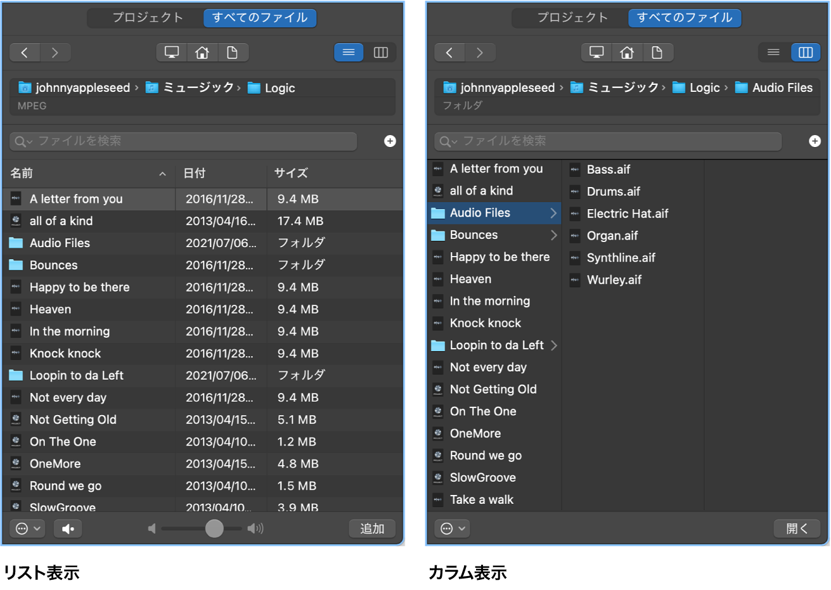
Task: Expand the Bounces folder chevron
Action: click(x=554, y=234)
